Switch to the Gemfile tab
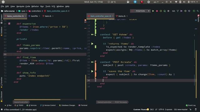This screenshot has height=112, width=200. coord(34,16)
